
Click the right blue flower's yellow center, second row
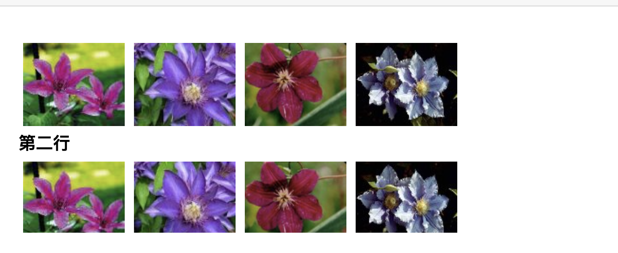pyautogui.click(x=422, y=206)
